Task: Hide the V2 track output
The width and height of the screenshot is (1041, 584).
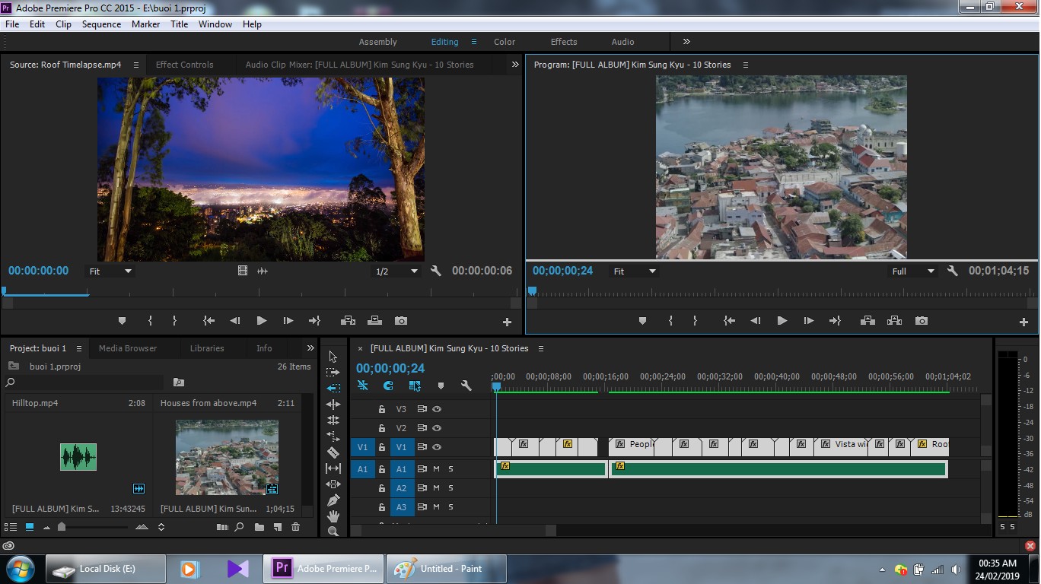Action: point(437,428)
